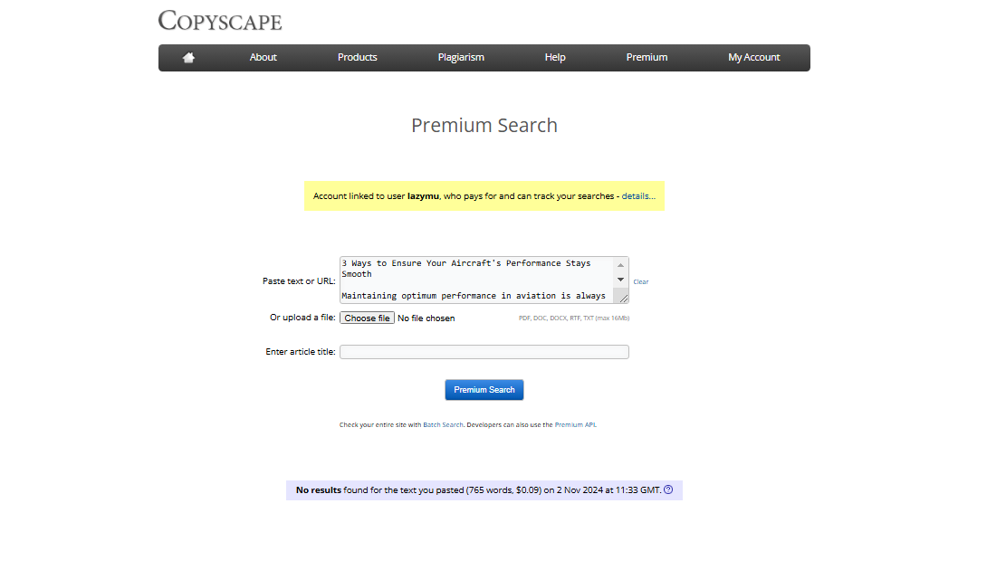
Task: Open the Help menu
Action: 555,57
